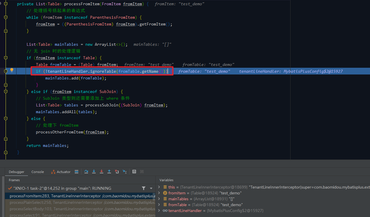Collapse the processFromItem method fold marker

[6, 4]
